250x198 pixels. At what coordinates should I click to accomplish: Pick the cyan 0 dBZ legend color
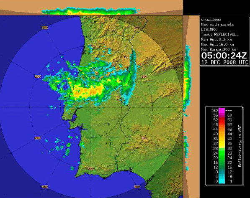[222, 181]
